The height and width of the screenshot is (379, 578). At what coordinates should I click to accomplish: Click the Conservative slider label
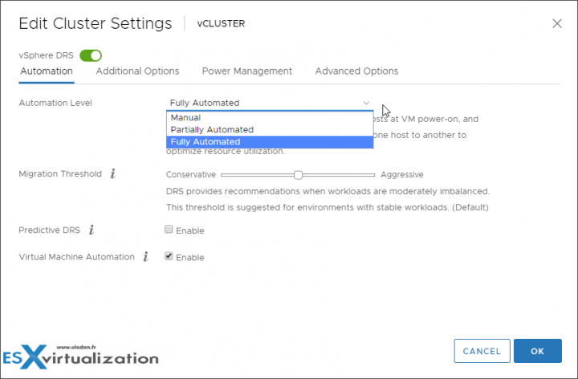(x=190, y=175)
